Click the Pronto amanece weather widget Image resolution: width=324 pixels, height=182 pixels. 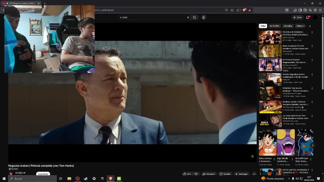(x=273, y=179)
